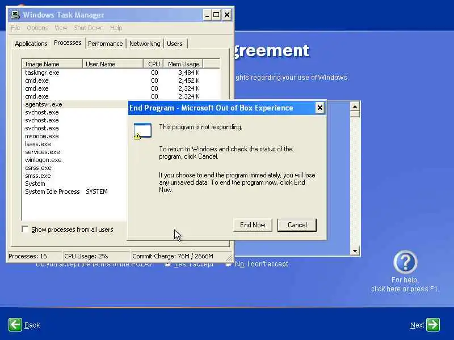Click the EULA scrollbar up arrow
This screenshot has width=454, height=340.
click(x=355, y=107)
